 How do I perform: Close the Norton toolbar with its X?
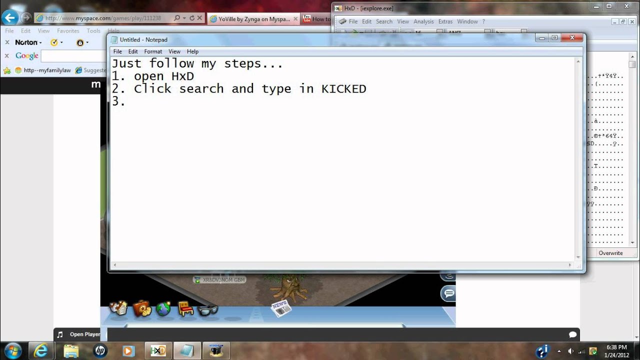(x=7, y=42)
